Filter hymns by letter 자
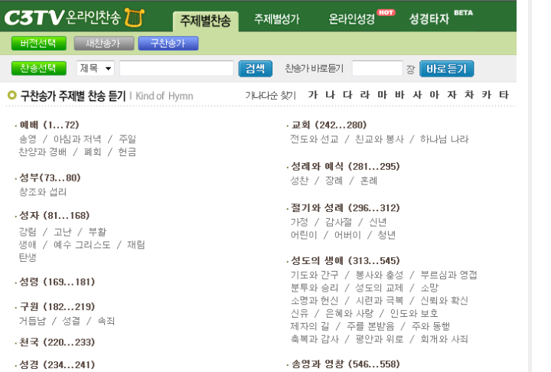 [452, 95]
